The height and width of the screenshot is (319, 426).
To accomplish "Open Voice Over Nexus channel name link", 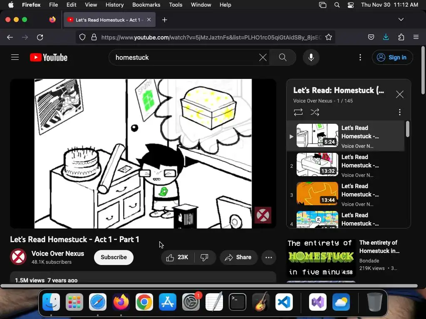I will (x=57, y=253).
